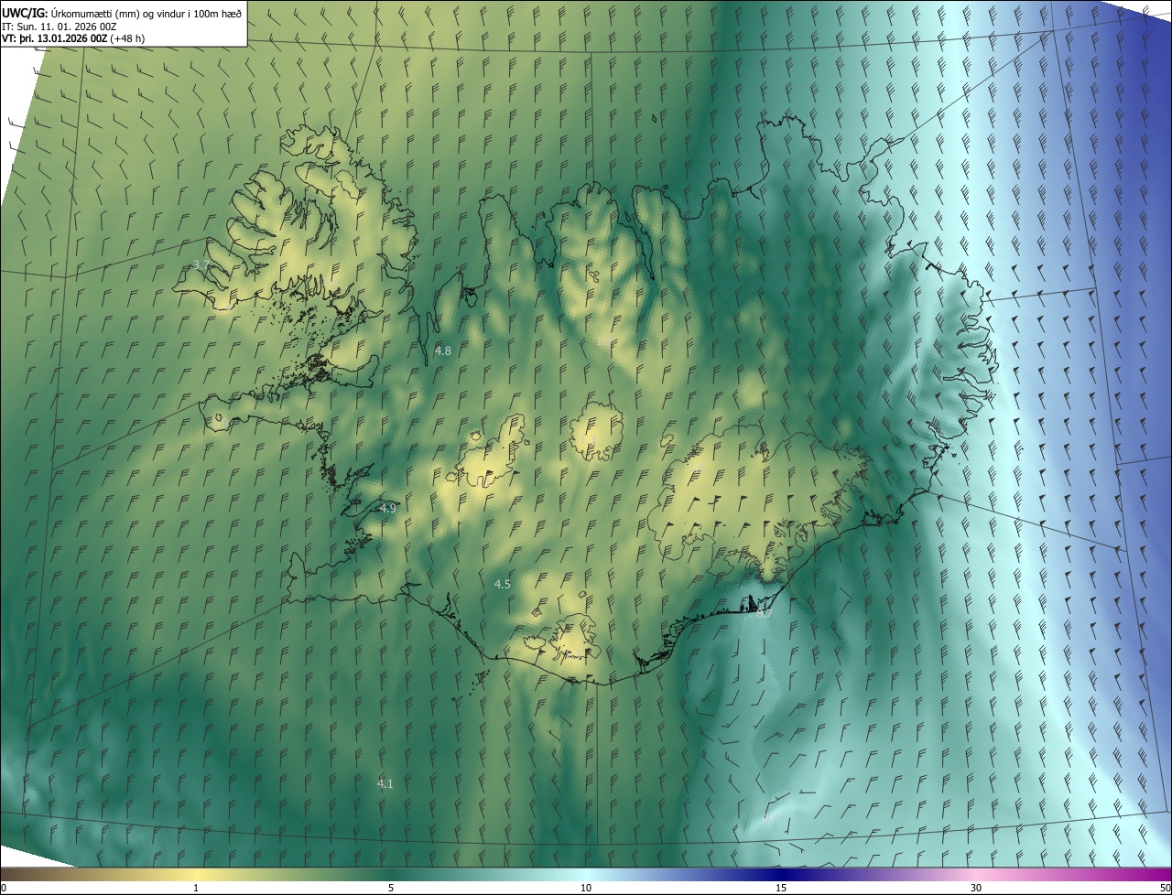Click the colorbar tick label 10
This screenshot has width=1172, height=895.
click(x=586, y=888)
